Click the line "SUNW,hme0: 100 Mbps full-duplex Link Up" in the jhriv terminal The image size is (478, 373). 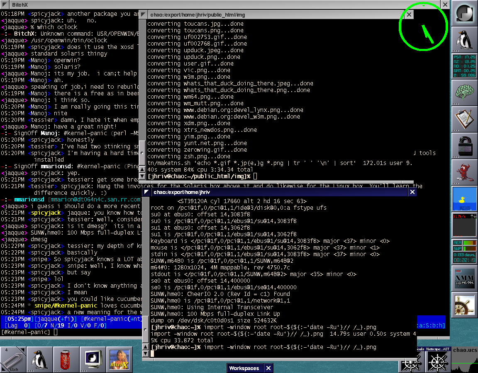click(215, 314)
